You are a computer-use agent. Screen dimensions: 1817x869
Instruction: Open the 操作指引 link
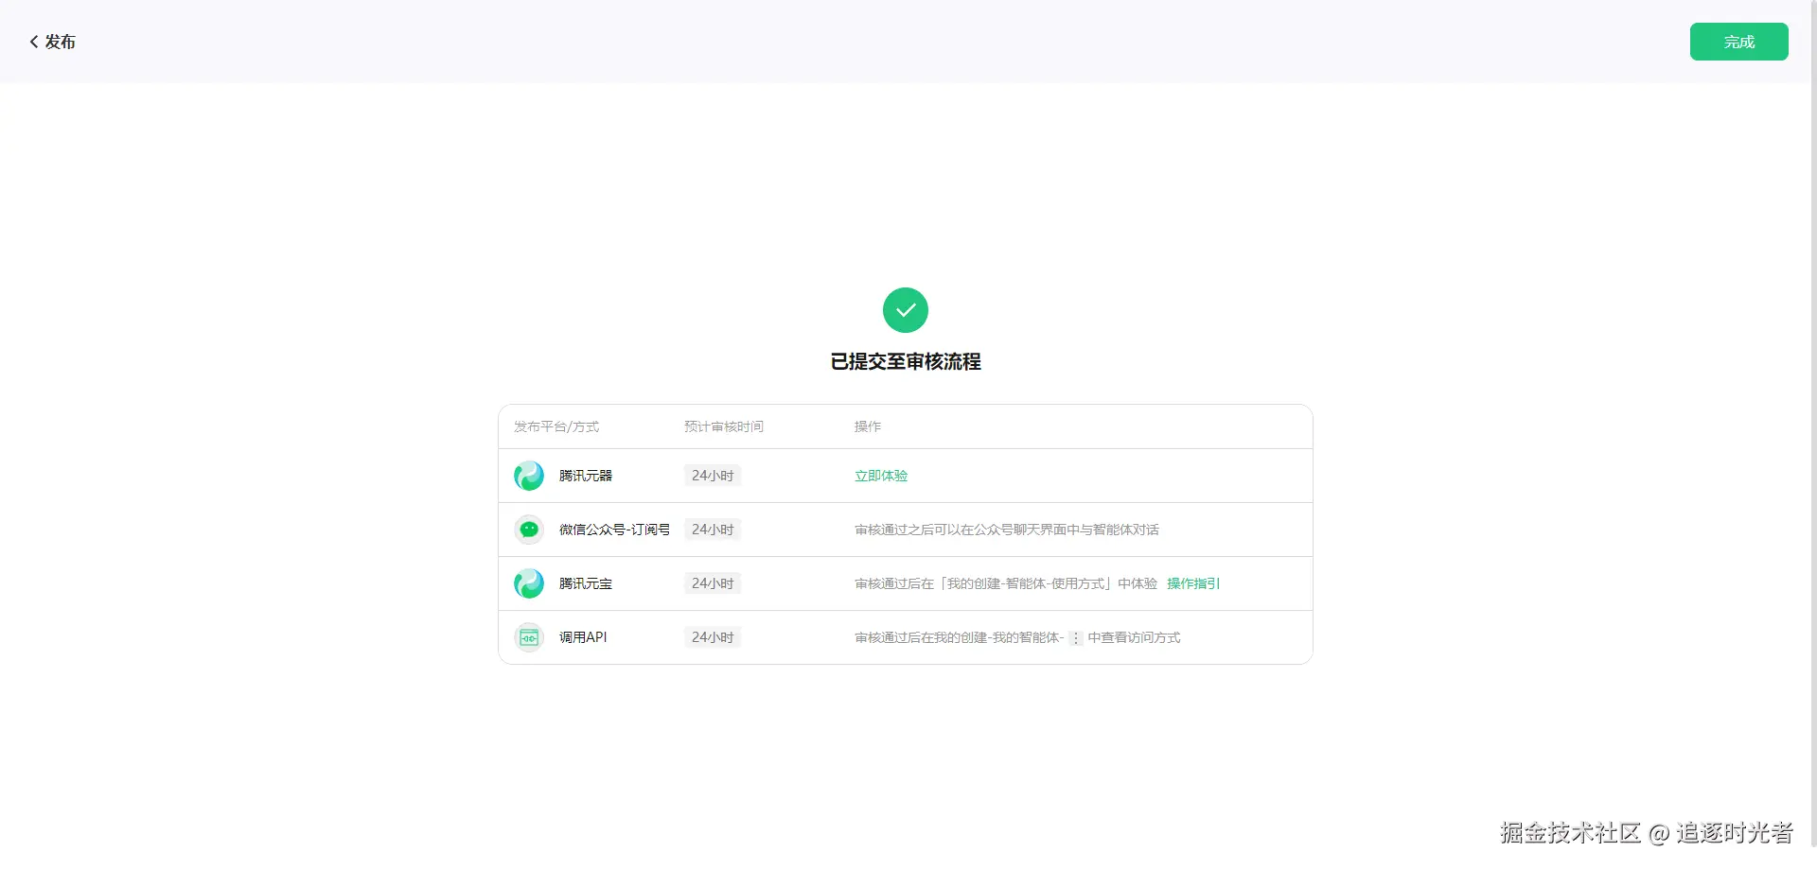pos(1193,583)
